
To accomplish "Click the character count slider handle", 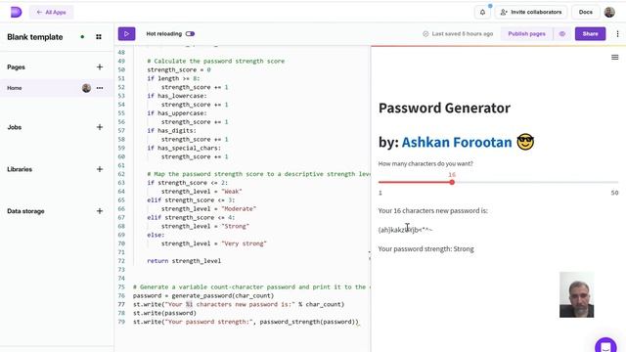I will pyautogui.click(x=452, y=183).
